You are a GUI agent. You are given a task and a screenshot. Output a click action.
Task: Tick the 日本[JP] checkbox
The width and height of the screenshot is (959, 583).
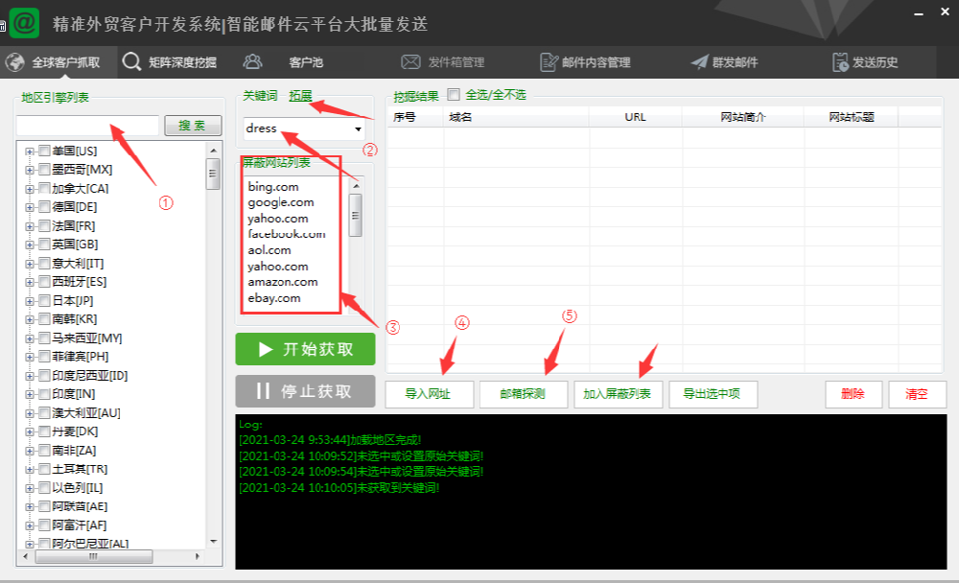pos(44,300)
